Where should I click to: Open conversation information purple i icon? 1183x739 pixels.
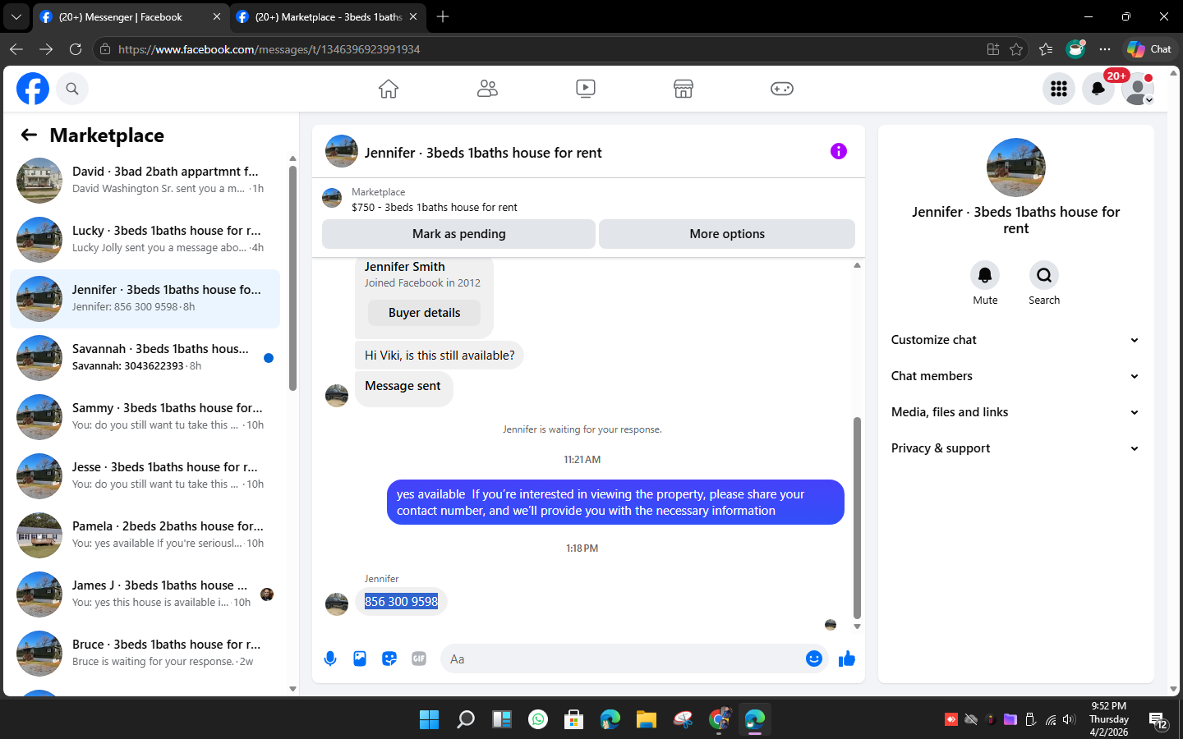click(x=838, y=151)
